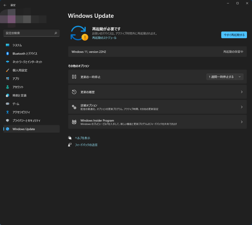252x225 pixels.
Task: Click the feedback icon beside フィードバックの送信
Action: point(70,145)
